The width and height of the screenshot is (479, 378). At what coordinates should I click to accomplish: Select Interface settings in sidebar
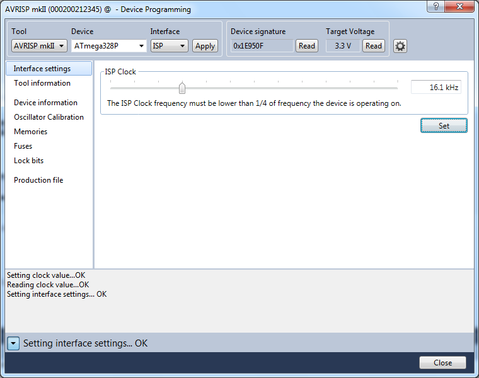42,69
